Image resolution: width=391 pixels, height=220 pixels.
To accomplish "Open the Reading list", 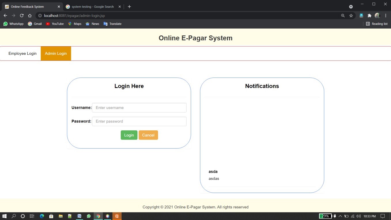I will (377, 24).
